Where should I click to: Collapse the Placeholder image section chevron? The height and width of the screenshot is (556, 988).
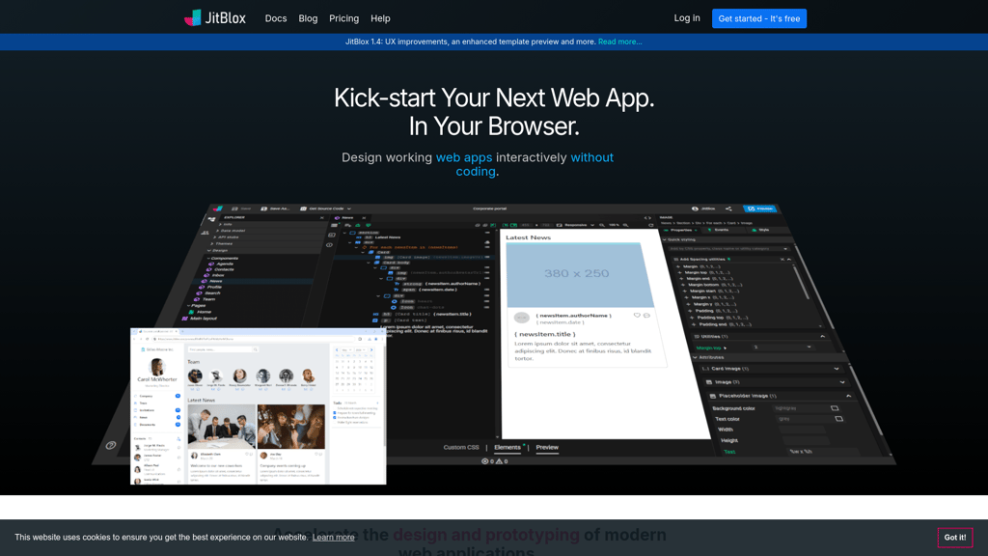pyautogui.click(x=849, y=396)
